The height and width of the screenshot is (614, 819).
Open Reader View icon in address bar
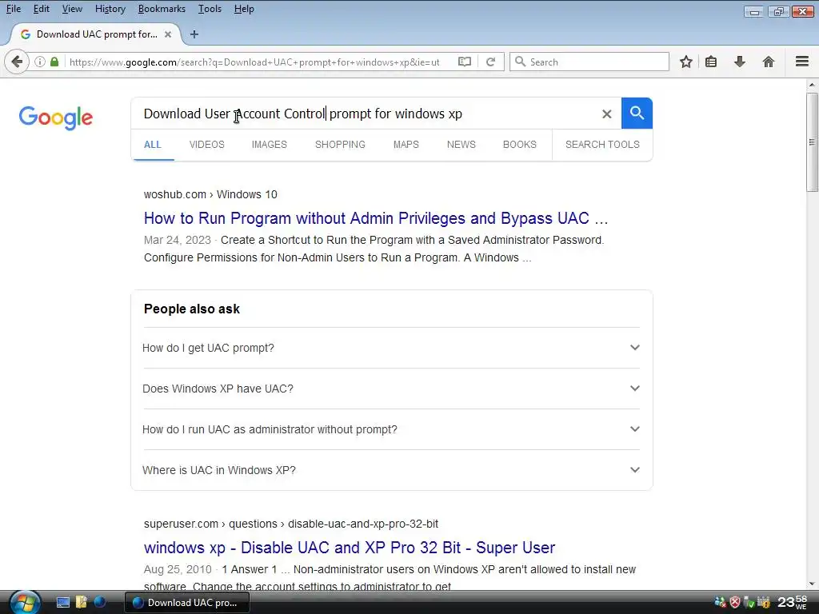465,62
